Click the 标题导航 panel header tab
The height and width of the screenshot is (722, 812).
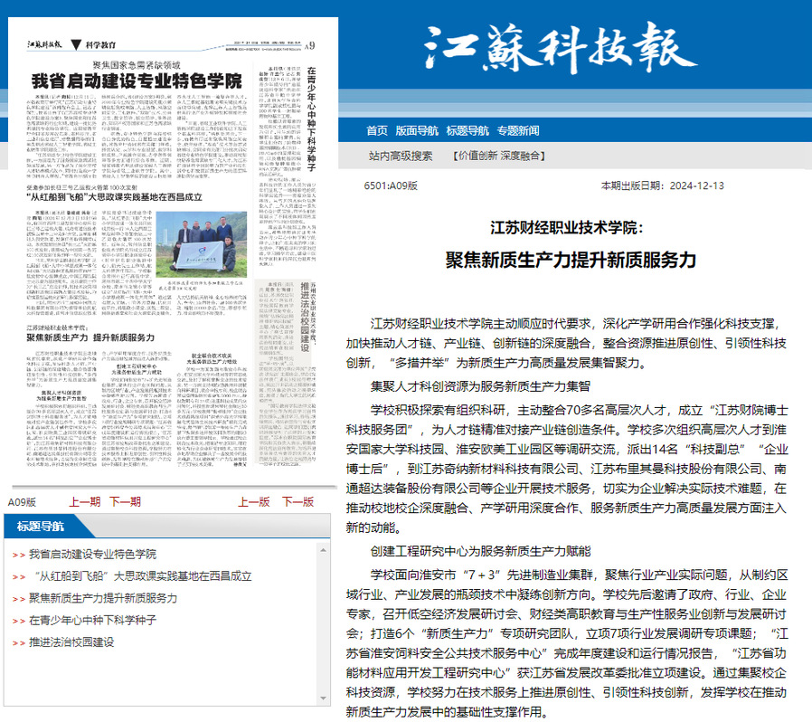click(x=41, y=527)
